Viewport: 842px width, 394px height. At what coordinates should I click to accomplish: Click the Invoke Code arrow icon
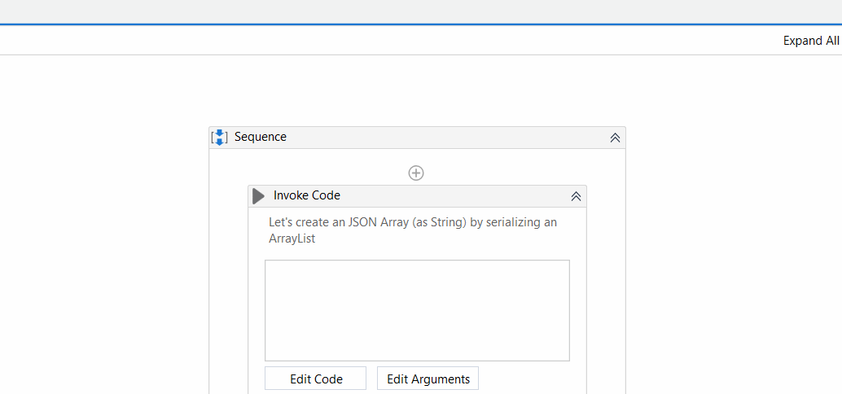[x=259, y=196]
